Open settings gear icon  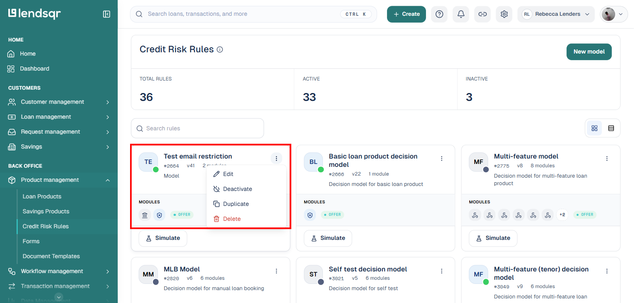504,14
